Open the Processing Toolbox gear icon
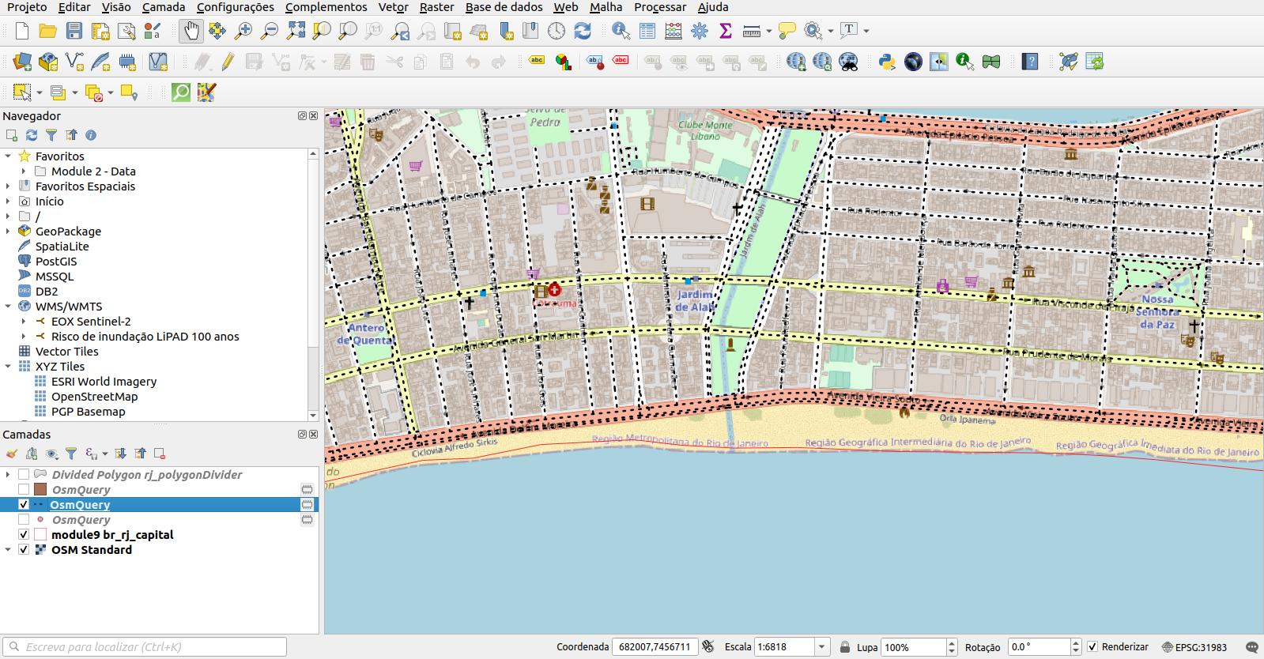Image resolution: width=1264 pixels, height=659 pixels. coord(700,31)
